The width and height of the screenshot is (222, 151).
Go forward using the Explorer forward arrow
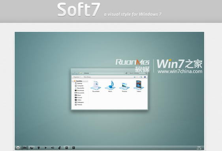(x=77, y=73)
